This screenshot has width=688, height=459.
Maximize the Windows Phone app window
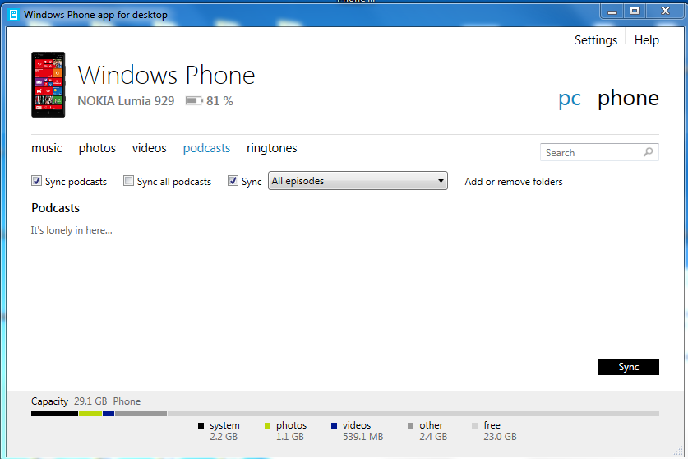point(635,12)
